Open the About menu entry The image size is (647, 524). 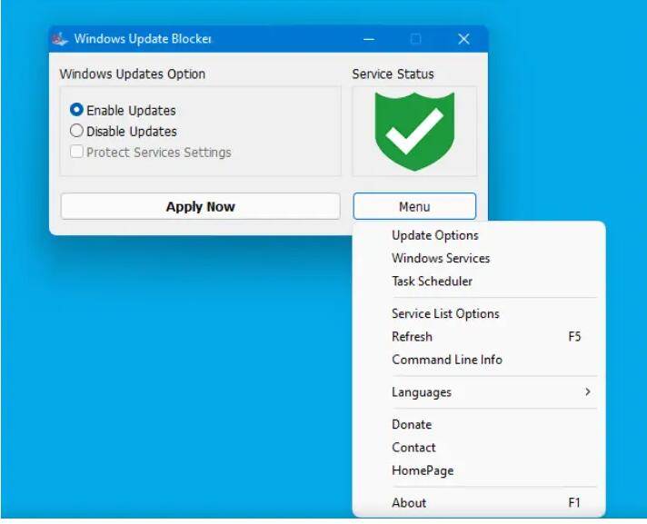(x=409, y=502)
